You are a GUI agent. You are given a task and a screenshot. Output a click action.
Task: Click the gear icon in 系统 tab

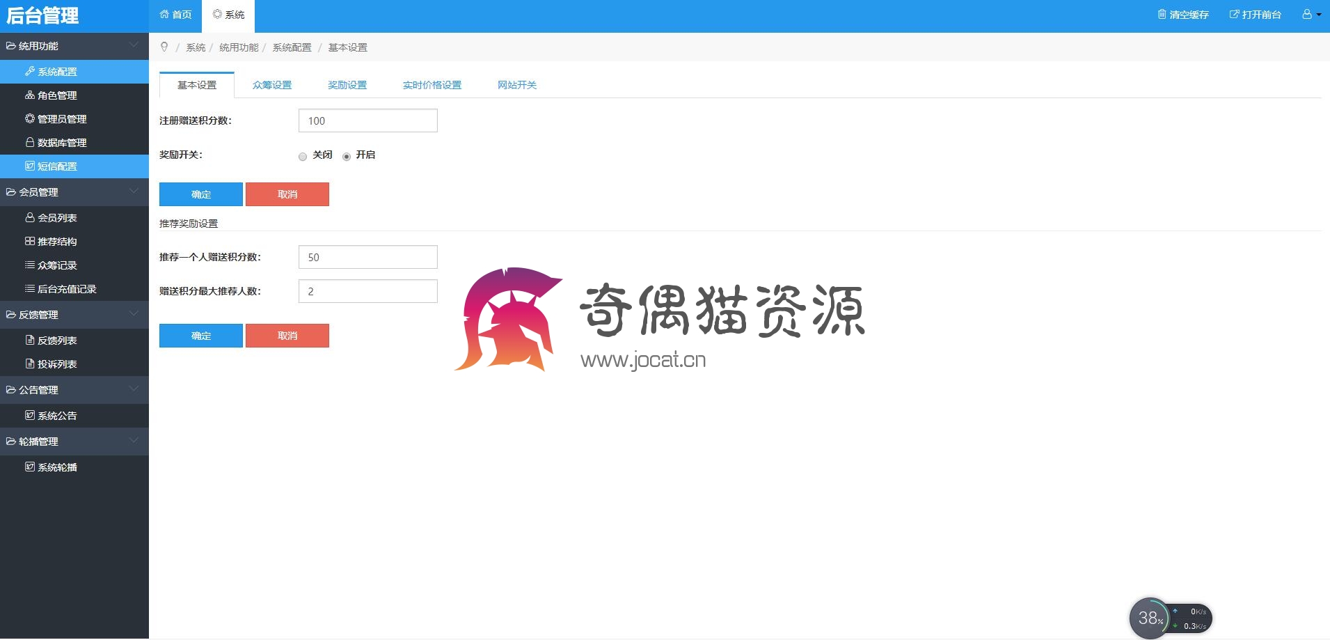point(217,14)
